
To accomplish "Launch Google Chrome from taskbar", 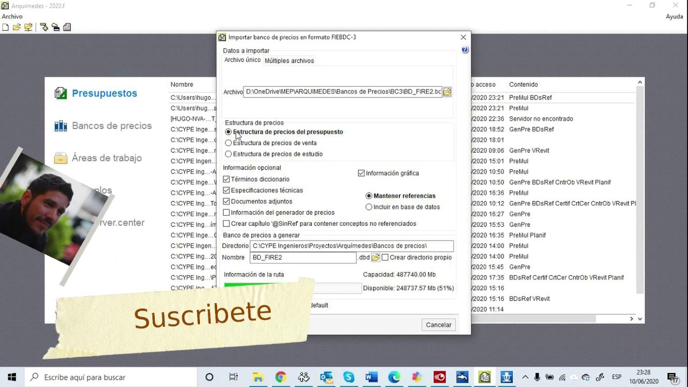I will [x=281, y=377].
